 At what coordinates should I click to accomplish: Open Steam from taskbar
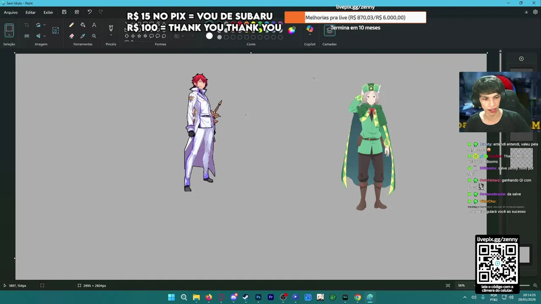(246, 297)
